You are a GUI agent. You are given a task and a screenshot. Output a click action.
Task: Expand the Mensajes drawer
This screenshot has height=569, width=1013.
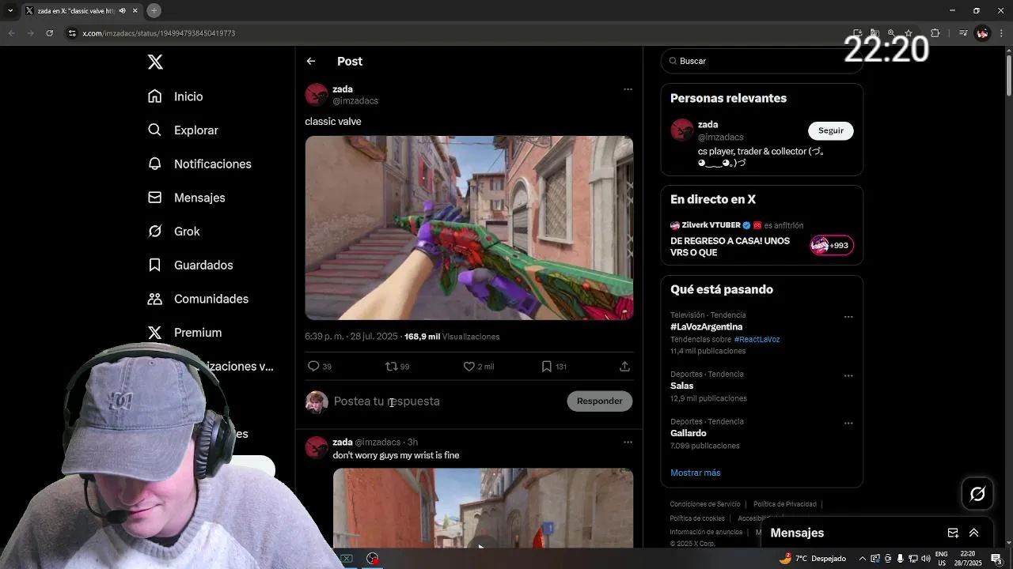click(x=974, y=533)
